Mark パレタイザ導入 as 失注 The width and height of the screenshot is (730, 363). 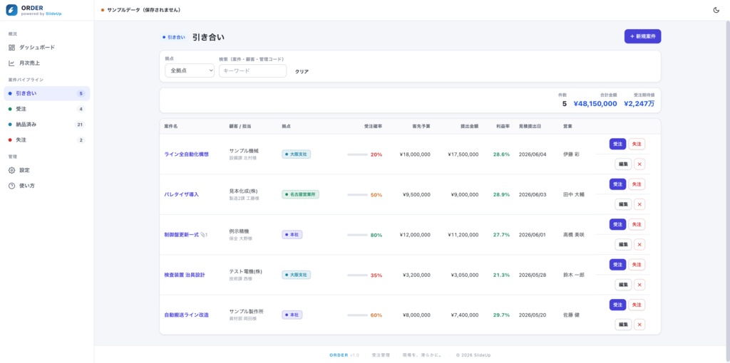click(x=637, y=184)
